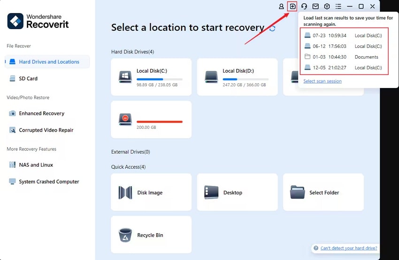This screenshot has width=399, height=260.
Task: Open the mail feedback icon
Action: tap(315, 7)
